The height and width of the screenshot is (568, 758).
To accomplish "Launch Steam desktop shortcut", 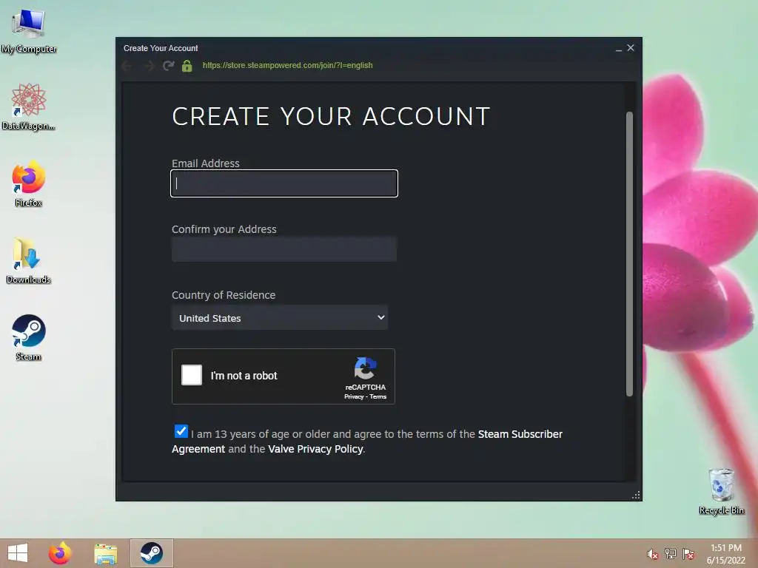I will pyautogui.click(x=29, y=337).
